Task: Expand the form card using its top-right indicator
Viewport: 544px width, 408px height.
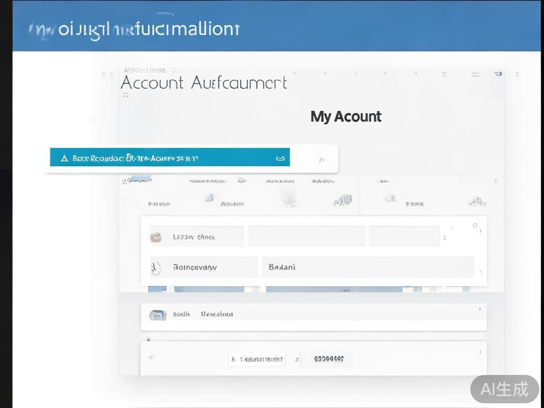Action: 476,227
